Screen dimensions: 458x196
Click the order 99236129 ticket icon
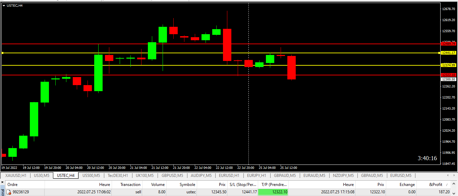click(9, 192)
